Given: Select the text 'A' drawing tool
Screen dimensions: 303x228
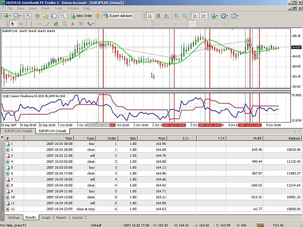Looking at the screenshot, I should pos(73,24).
